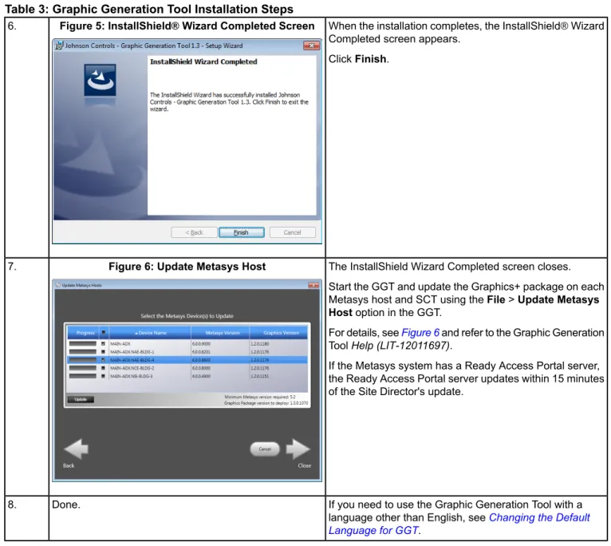Click the progress bar for NCE-BLDG-2 row

click(x=83, y=368)
